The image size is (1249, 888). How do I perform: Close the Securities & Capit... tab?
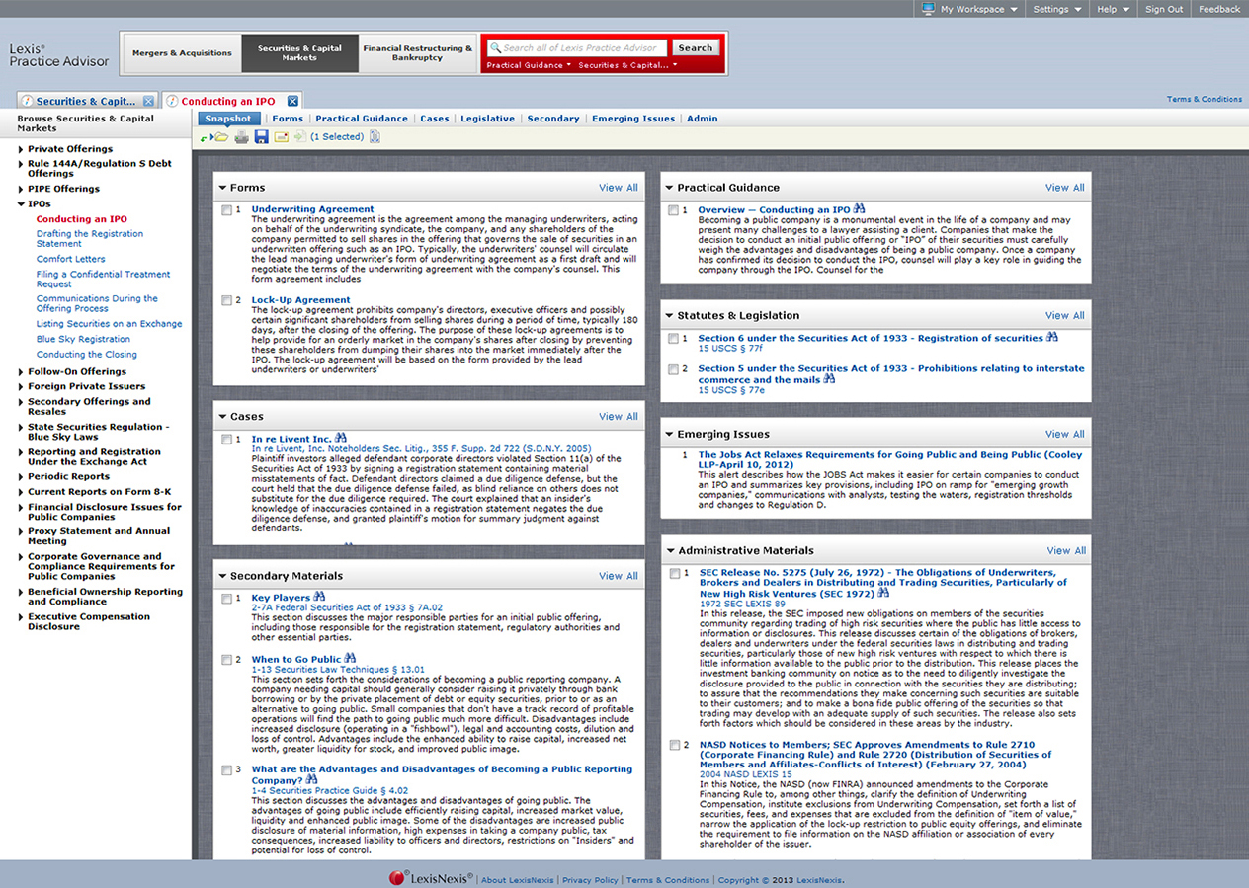148,101
